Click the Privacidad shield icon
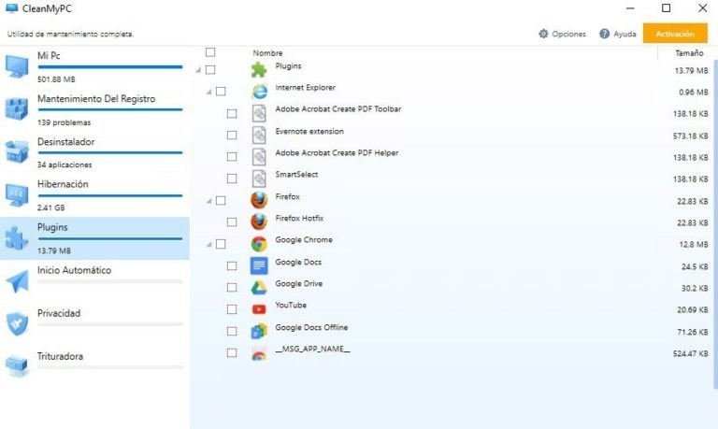Image resolution: width=718 pixels, height=429 pixels. click(x=17, y=323)
